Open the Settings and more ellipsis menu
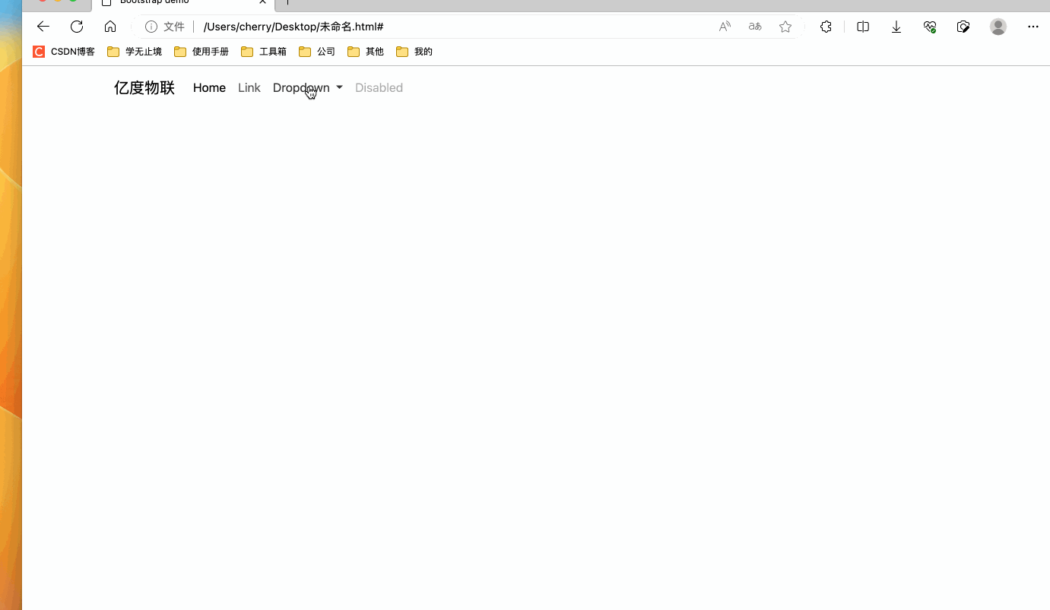This screenshot has width=1050, height=610. (1033, 27)
